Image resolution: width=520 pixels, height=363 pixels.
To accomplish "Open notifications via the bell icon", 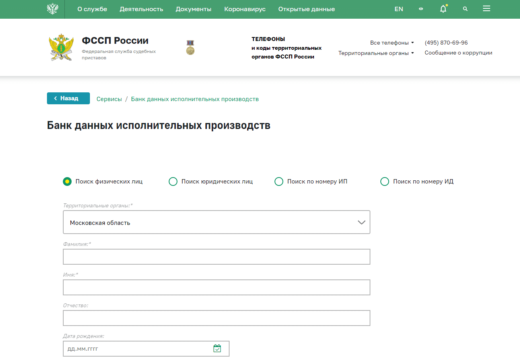I will pos(443,8).
